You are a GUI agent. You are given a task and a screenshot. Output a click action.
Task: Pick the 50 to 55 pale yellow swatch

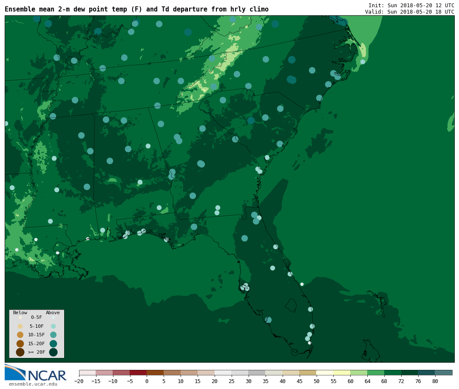coord(325,372)
